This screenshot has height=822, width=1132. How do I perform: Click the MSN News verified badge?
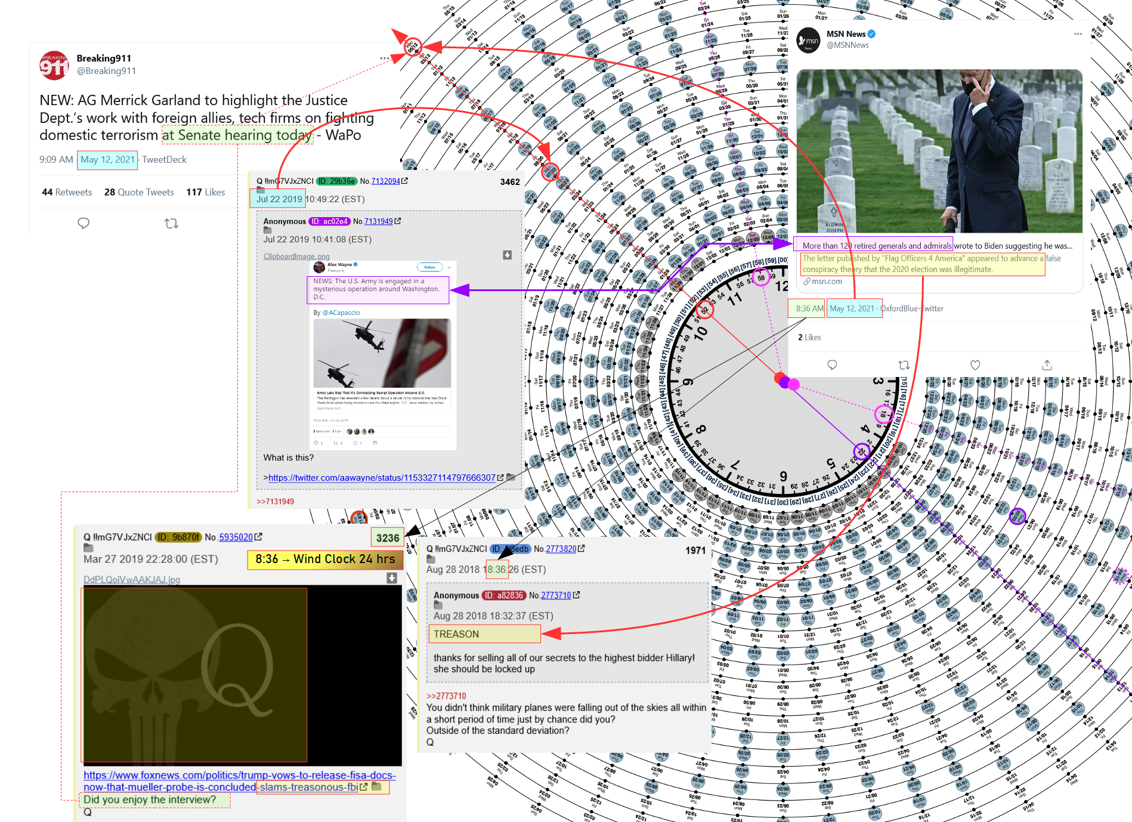tap(871, 34)
